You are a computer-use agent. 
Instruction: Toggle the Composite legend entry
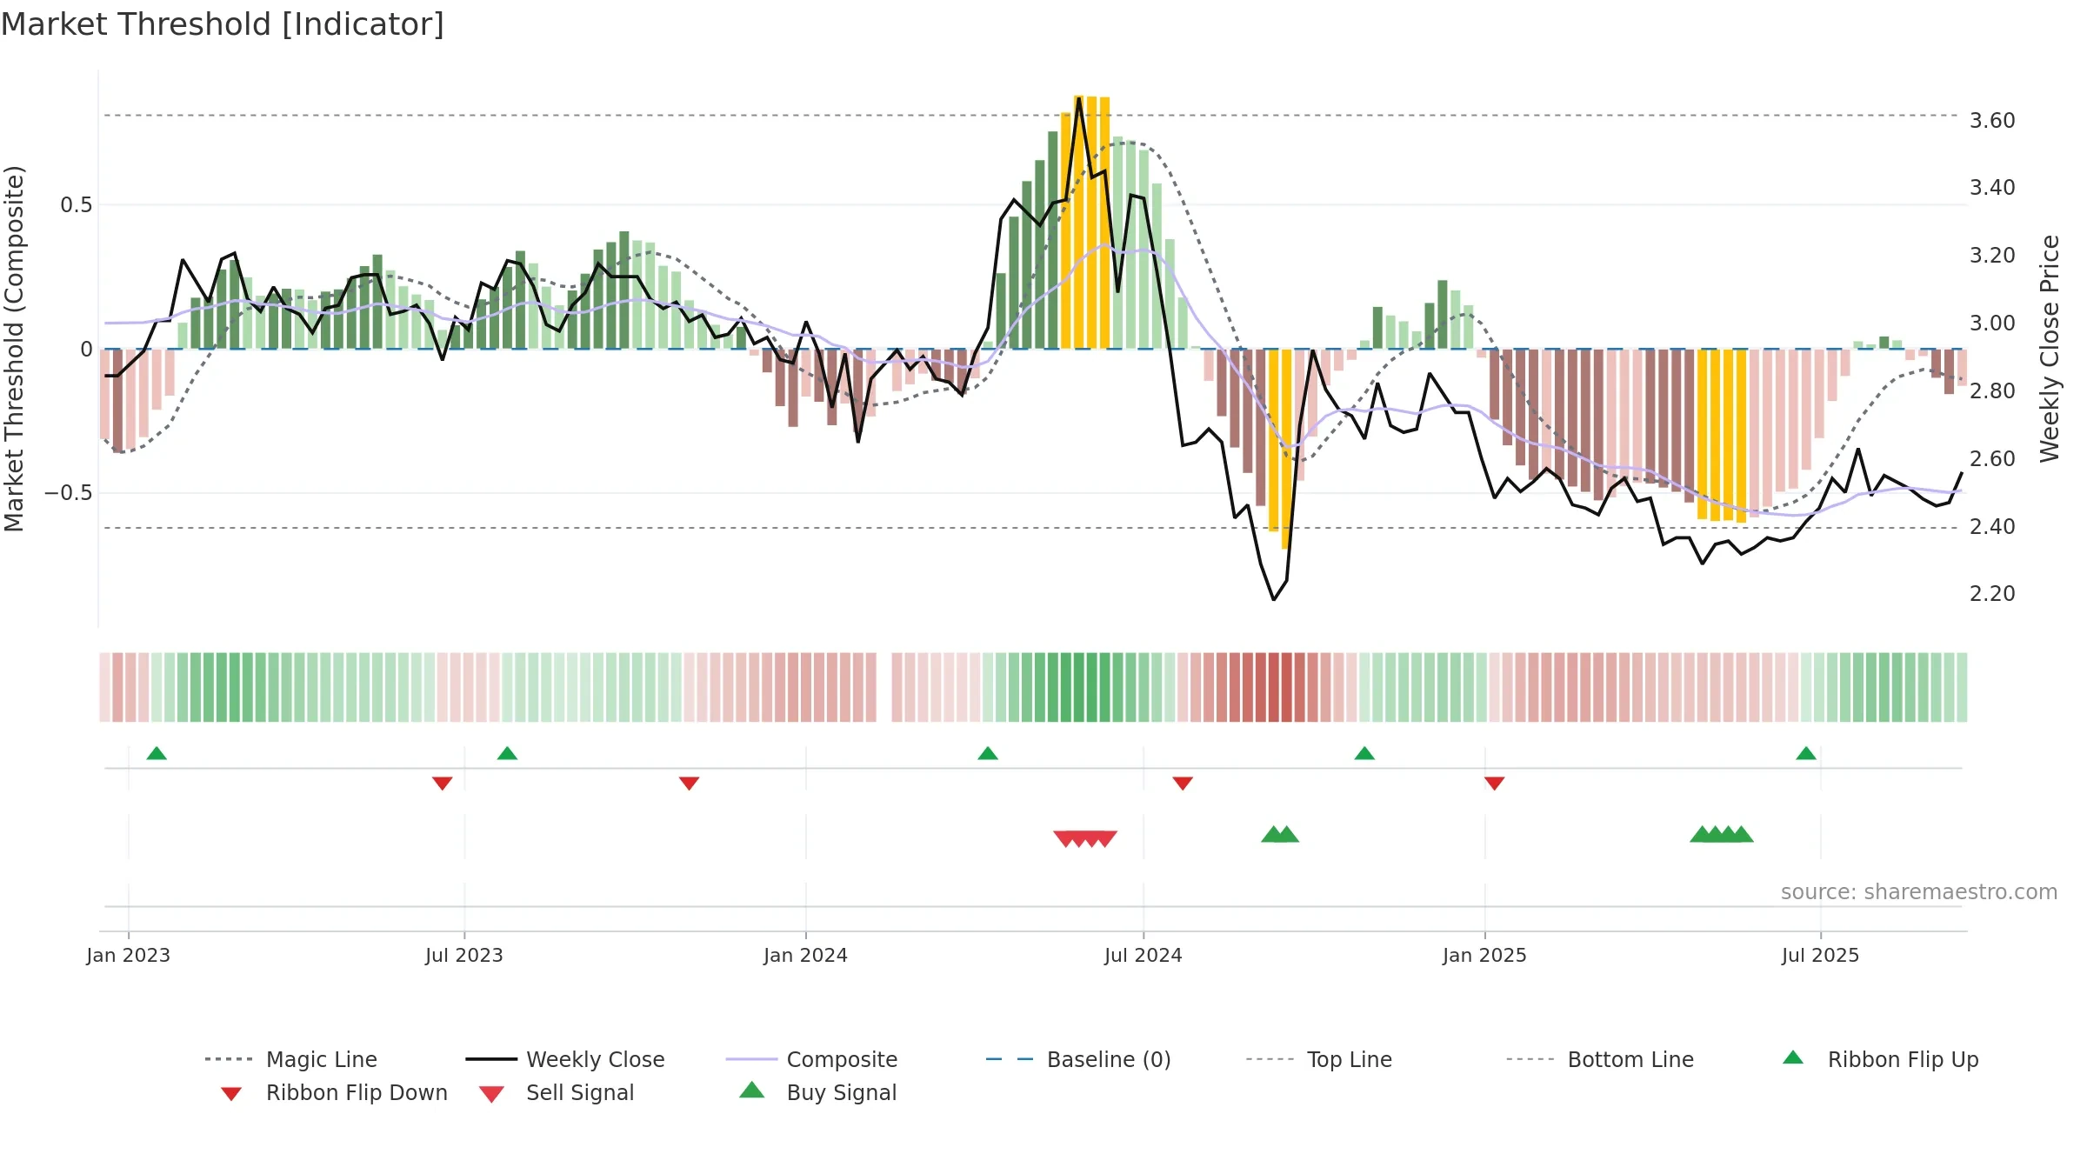tap(811, 1059)
